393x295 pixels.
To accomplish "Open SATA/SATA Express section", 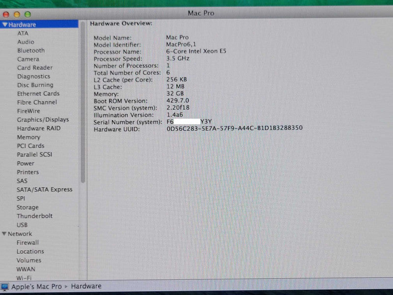I will pos(45,190).
